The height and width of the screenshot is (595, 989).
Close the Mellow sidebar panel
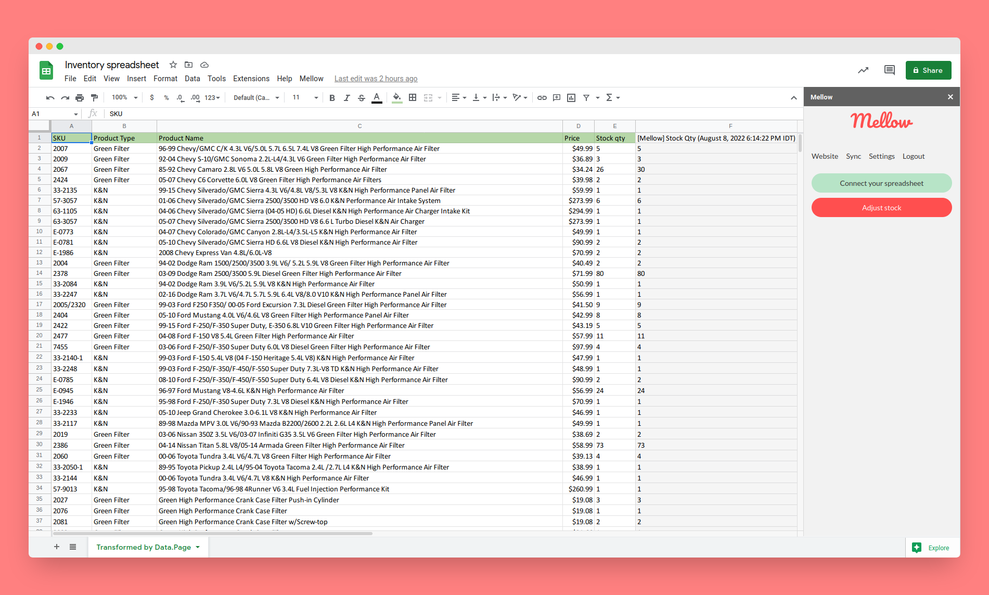click(x=951, y=97)
